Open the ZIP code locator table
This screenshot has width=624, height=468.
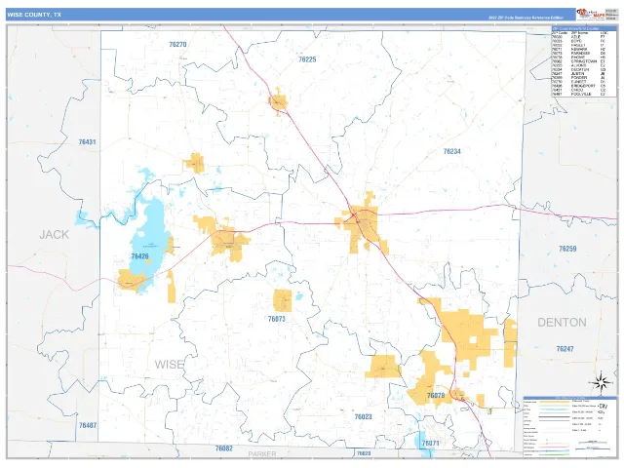coord(584,61)
